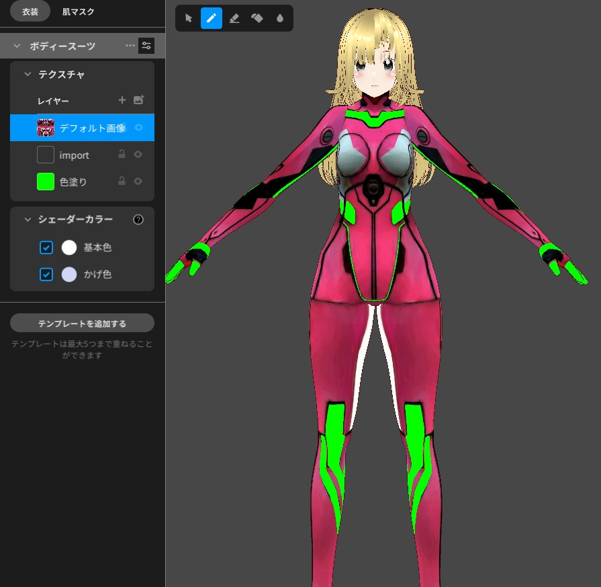Collapse the テクスチャ section chevron

(28, 74)
